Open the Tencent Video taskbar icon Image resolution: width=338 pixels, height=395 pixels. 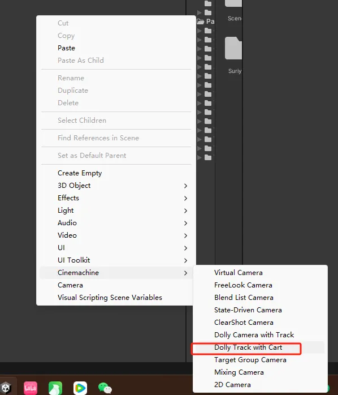80,388
